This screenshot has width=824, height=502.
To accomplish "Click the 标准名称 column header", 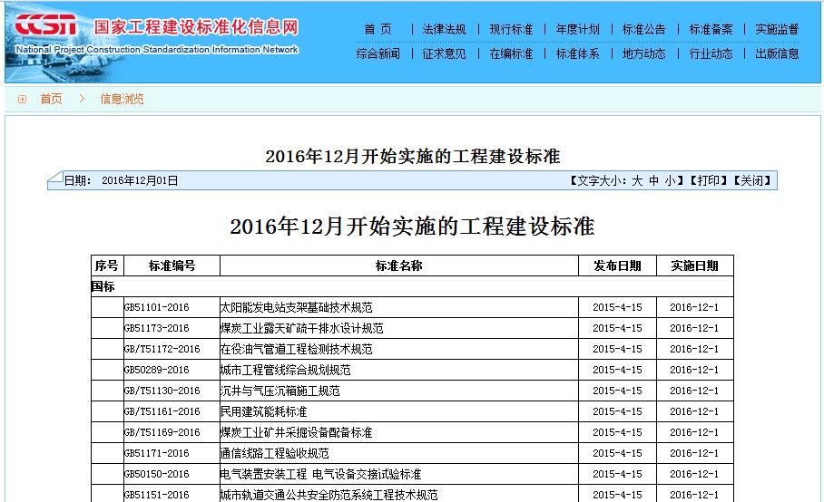I will [399, 265].
